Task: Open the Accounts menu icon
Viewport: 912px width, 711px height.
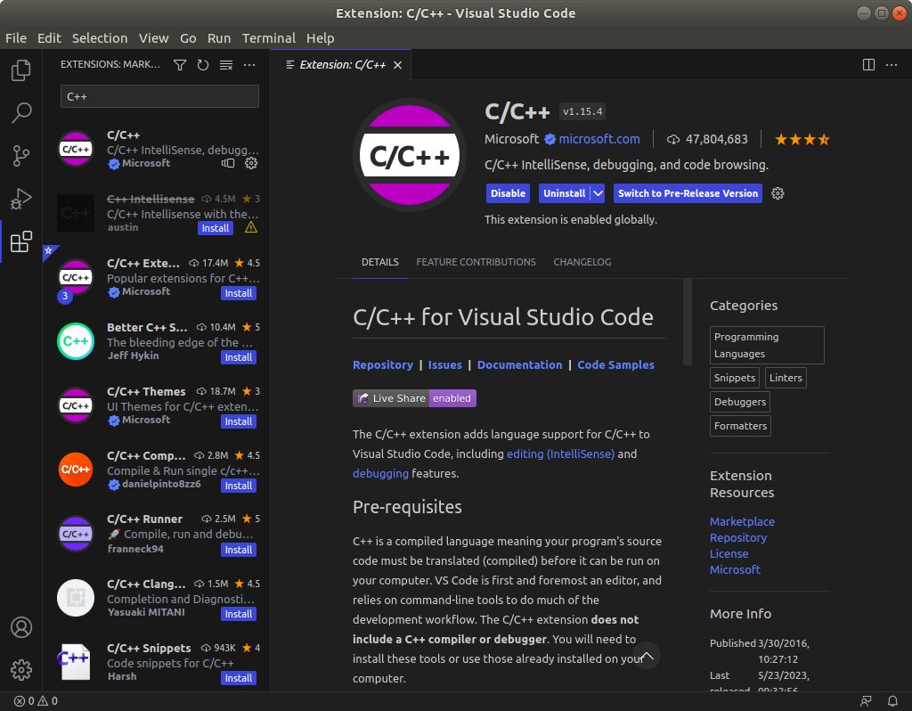Action: pos(21,627)
